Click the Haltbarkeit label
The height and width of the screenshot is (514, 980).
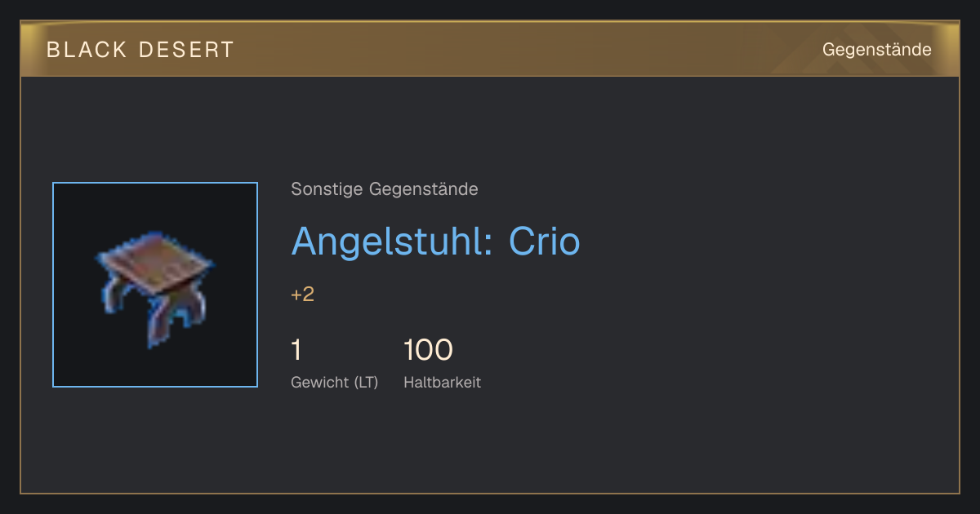tap(442, 383)
